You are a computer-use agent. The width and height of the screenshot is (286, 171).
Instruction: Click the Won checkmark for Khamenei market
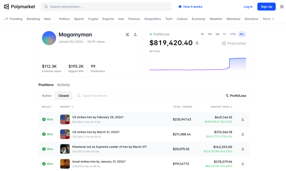[x=44, y=149]
